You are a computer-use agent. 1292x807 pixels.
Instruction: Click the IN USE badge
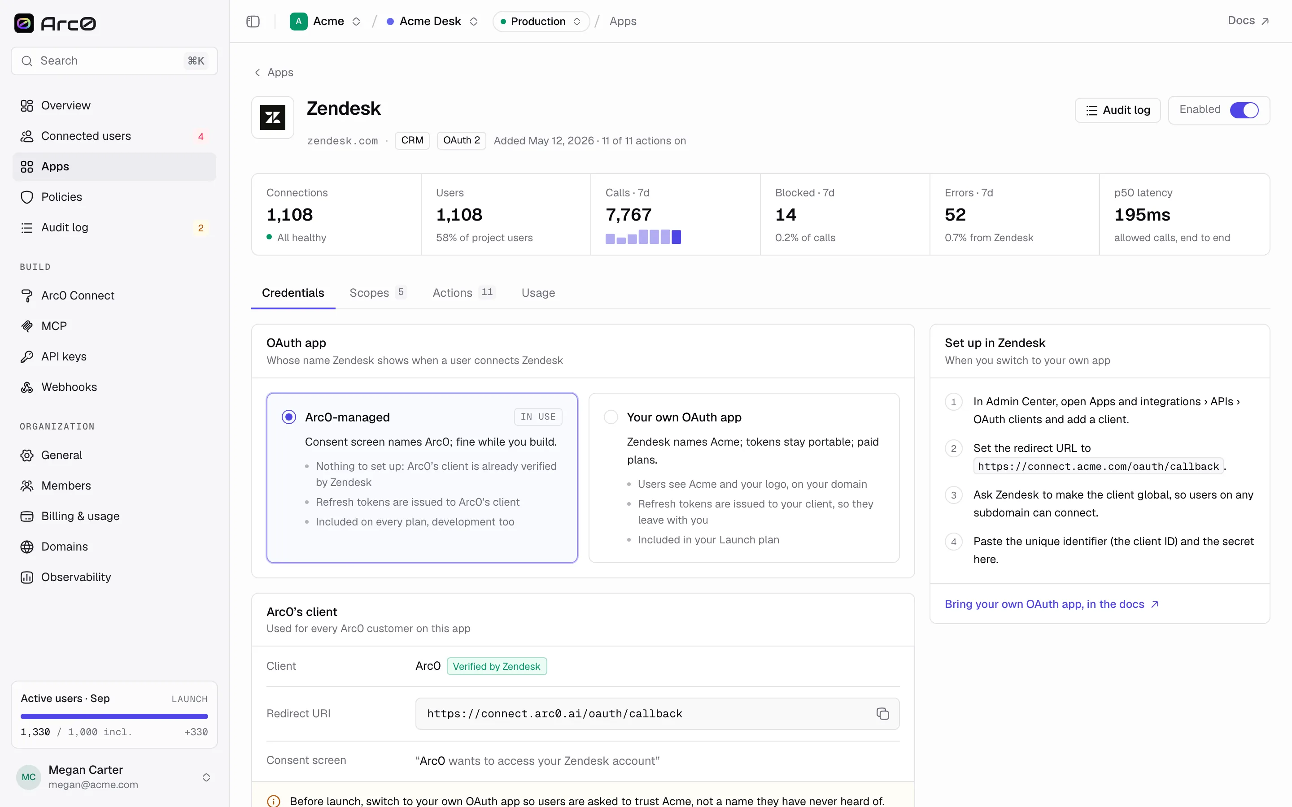(538, 417)
